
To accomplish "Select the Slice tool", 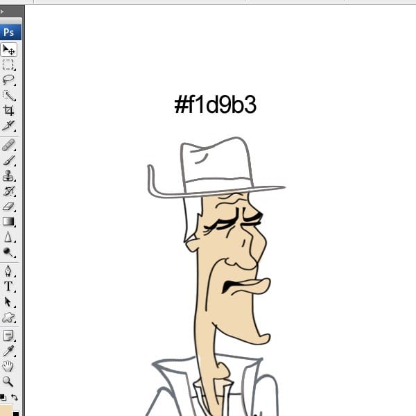I will coord(8,125).
